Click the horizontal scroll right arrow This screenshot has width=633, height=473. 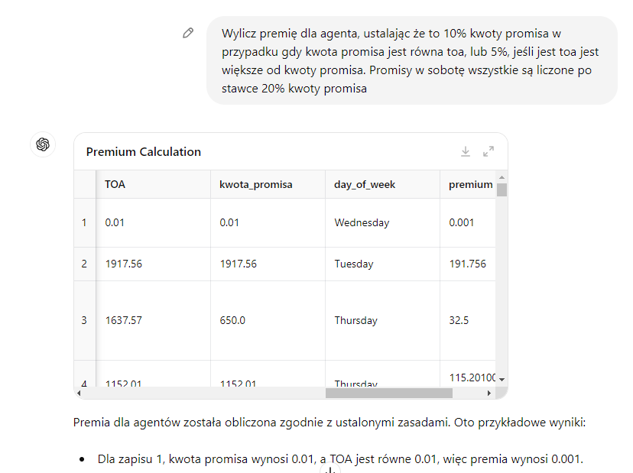[490, 393]
